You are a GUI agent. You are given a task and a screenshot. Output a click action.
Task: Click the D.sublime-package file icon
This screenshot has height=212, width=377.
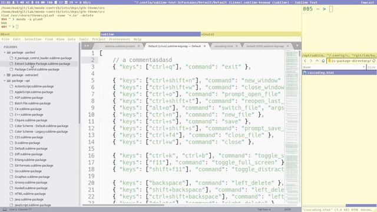click(x=11, y=143)
